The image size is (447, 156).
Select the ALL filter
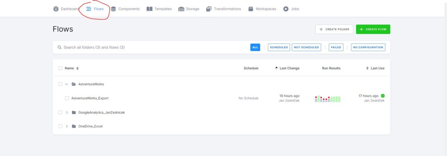click(x=255, y=47)
